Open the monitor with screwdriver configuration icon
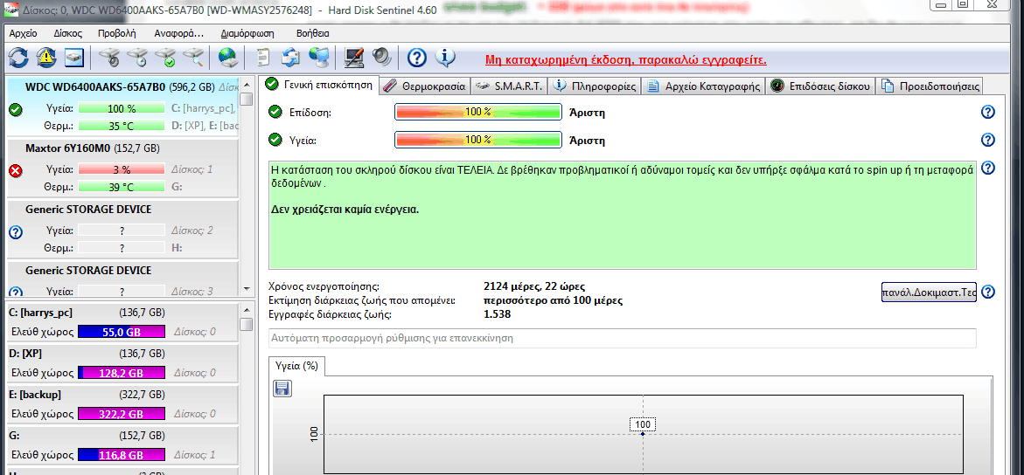The image size is (1024, 475). click(x=354, y=59)
